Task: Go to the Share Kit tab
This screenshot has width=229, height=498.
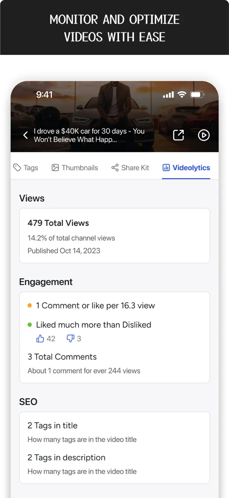Action: click(x=130, y=168)
